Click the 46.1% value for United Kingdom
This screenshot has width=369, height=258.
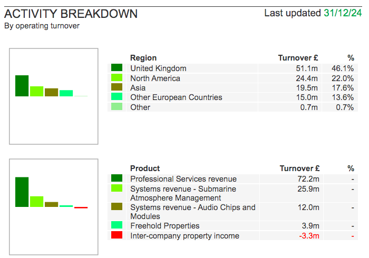coord(343,68)
